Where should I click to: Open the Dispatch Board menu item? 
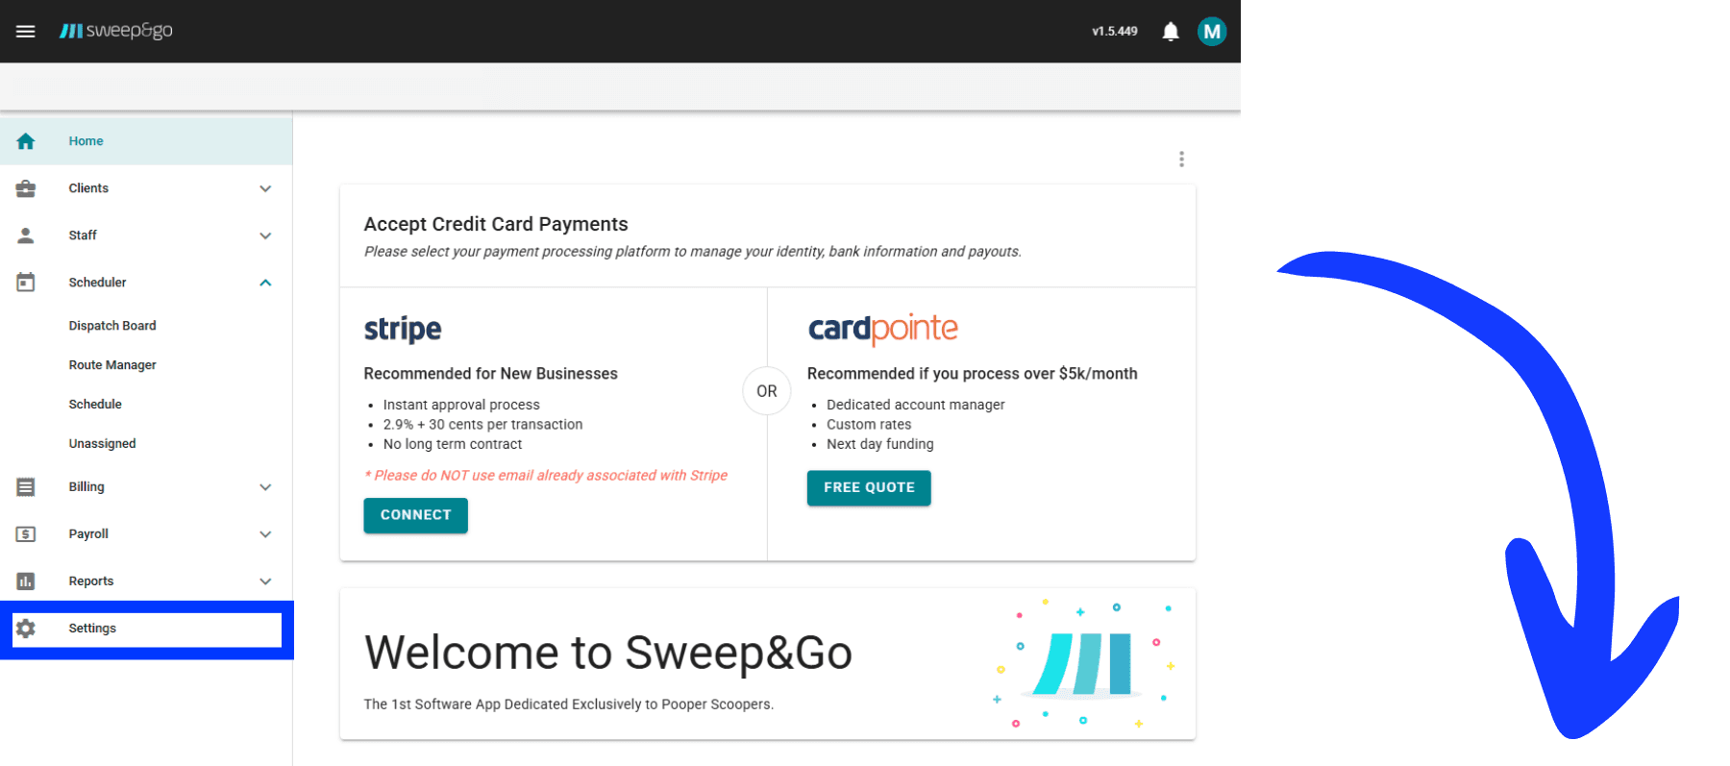pos(112,325)
